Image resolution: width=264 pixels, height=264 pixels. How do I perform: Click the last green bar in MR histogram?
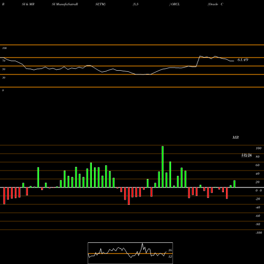234,184
